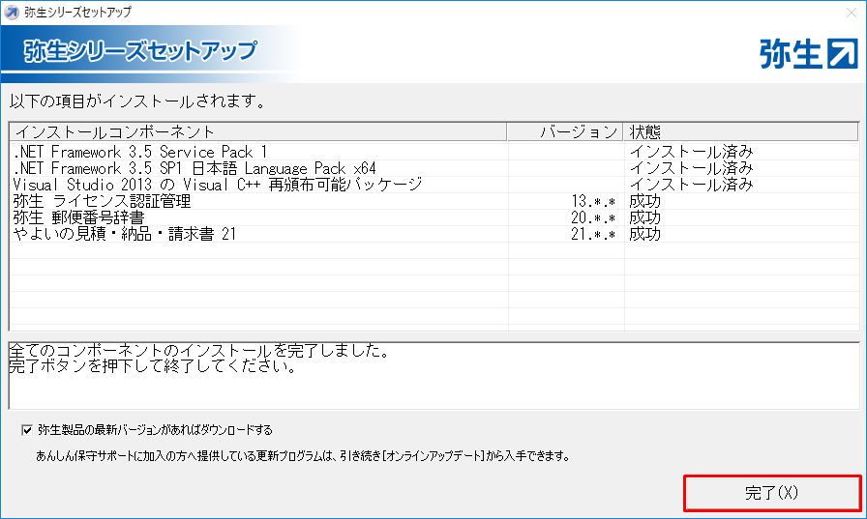Image resolution: width=867 pixels, height=519 pixels.
Task: Click the 13.*.* version cell
Action: pyautogui.click(x=594, y=201)
